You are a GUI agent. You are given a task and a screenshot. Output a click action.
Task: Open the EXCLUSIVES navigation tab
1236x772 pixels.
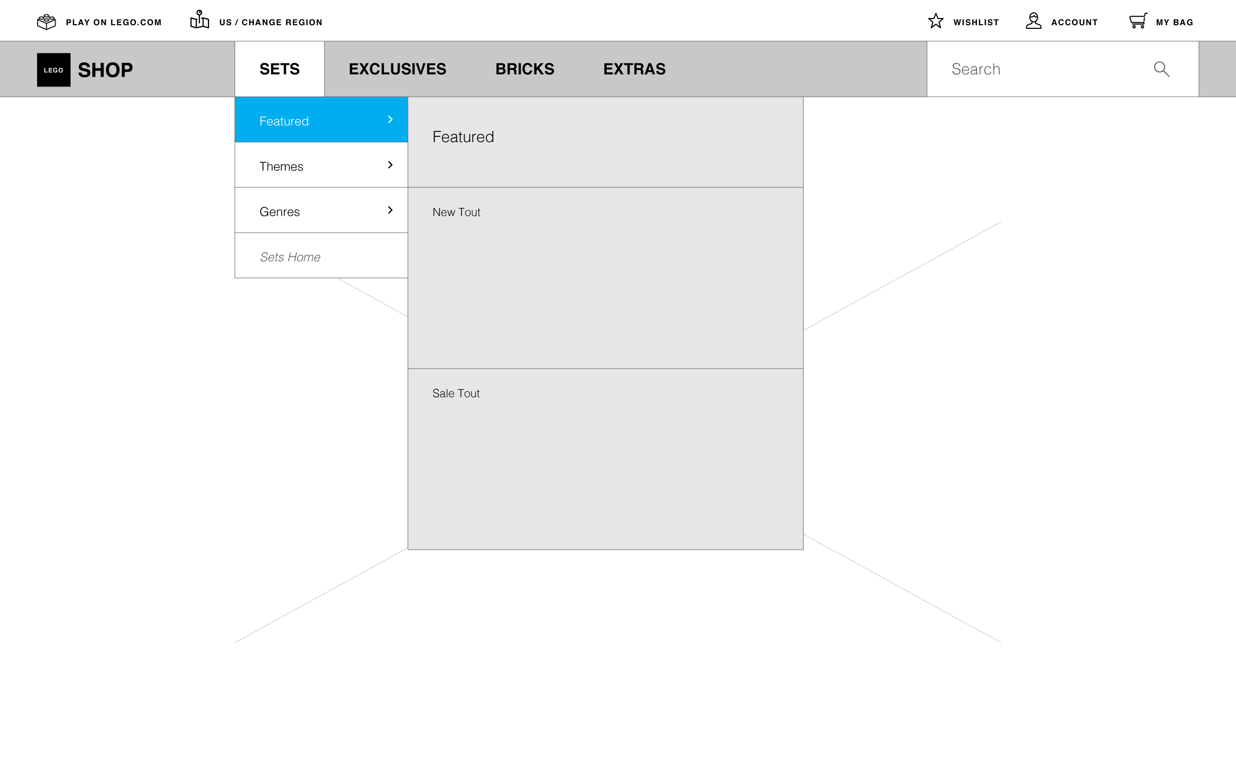(x=397, y=69)
